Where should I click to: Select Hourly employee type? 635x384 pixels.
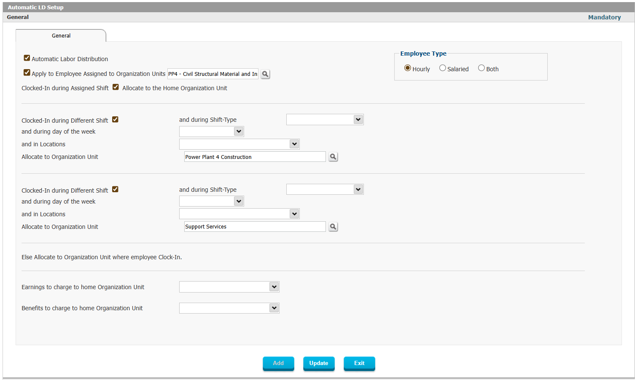tap(408, 68)
